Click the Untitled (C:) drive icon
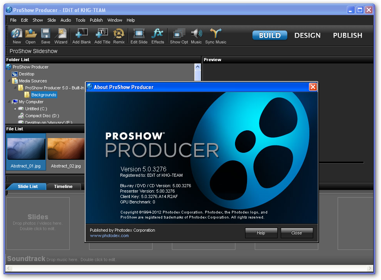Image resolution: width=381 pixels, height=280 pixels. [21, 109]
